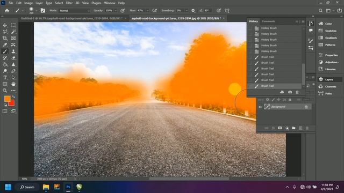Click the Home icon in options bar
The width and height of the screenshot is (344, 193).
7,11
